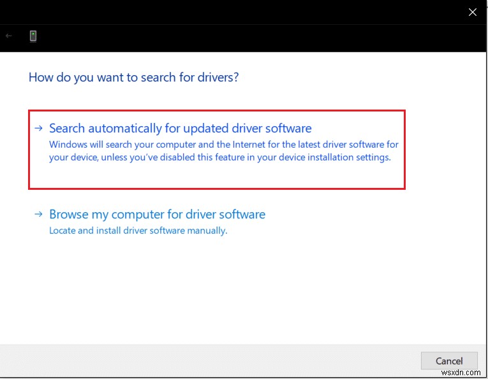This screenshot has width=488, height=379.
Task: Close the driver update dialog
Action: 473,12
